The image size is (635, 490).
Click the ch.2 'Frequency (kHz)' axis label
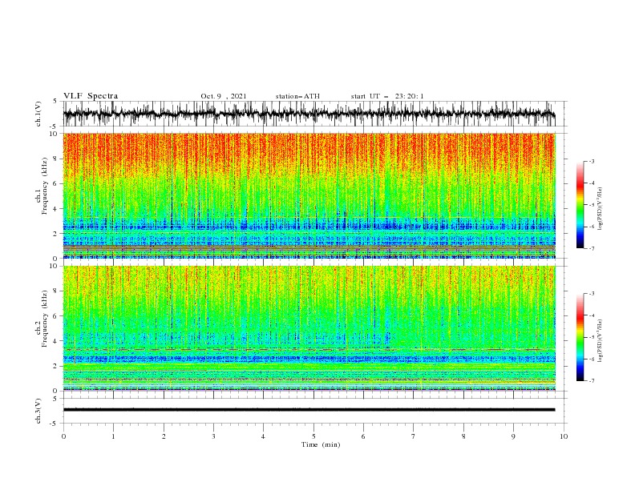pos(45,319)
